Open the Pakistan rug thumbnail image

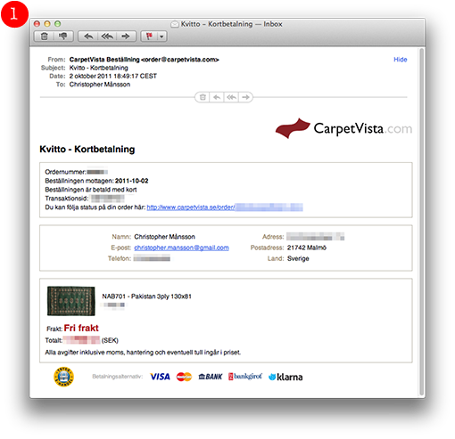pyautogui.click(x=71, y=301)
